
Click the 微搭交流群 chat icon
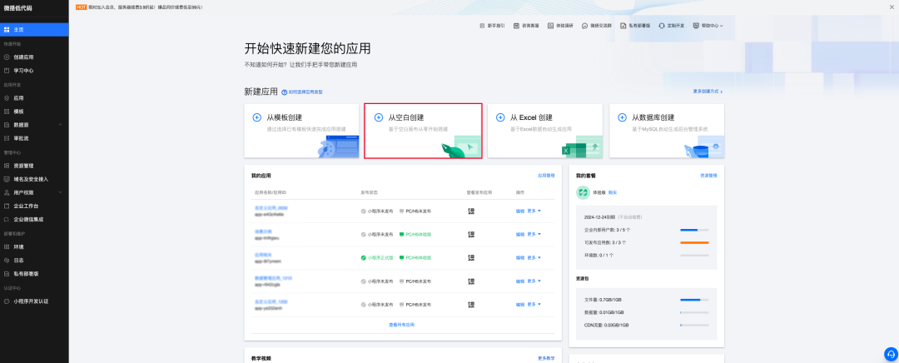coord(585,25)
